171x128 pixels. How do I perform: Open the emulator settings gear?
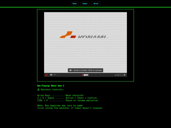coord(124,75)
